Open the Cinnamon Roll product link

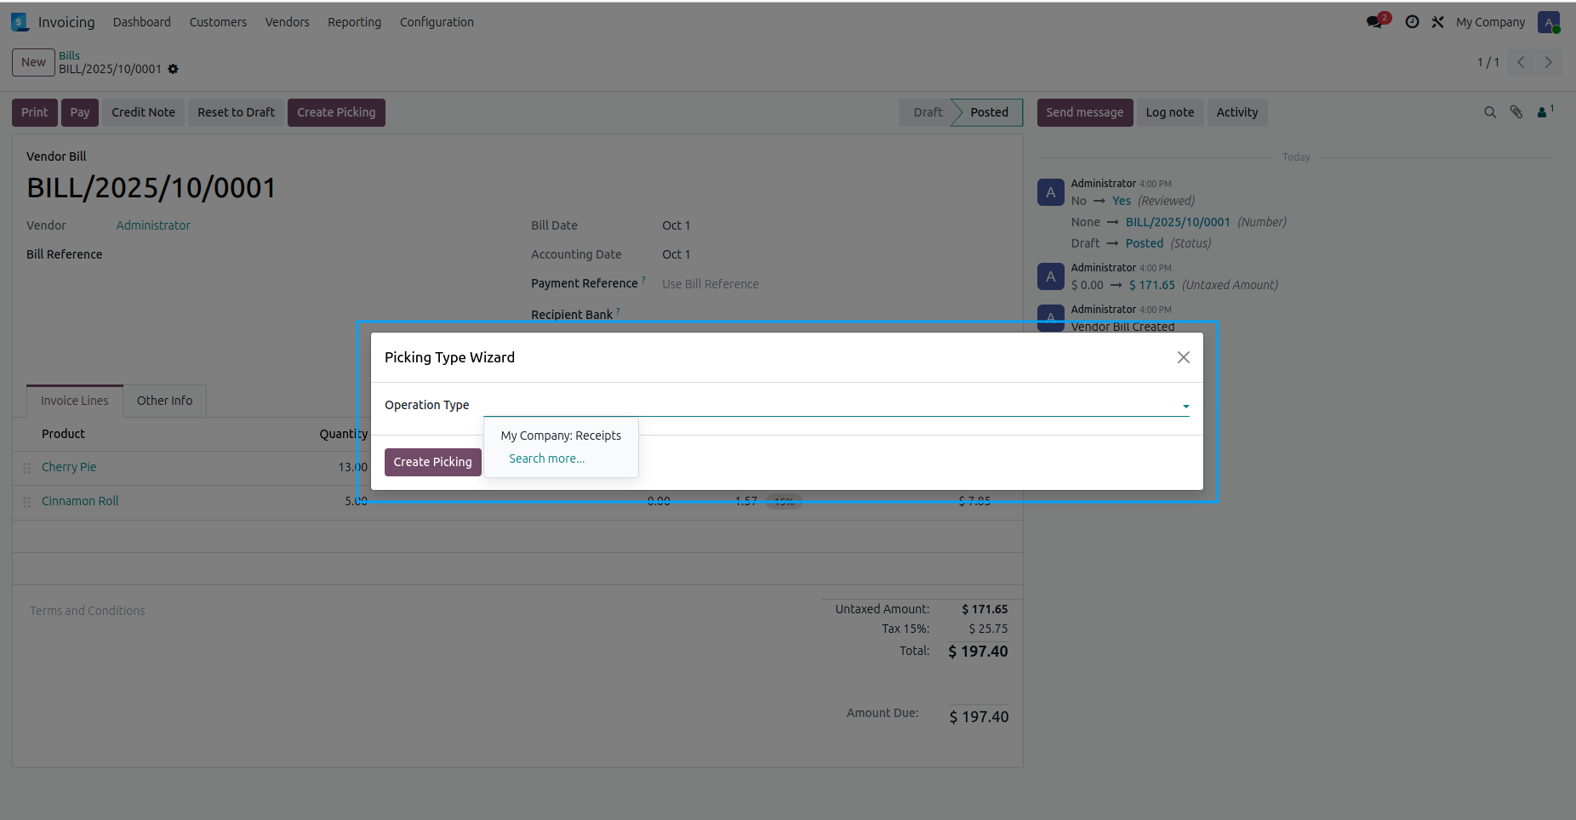coord(80,501)
